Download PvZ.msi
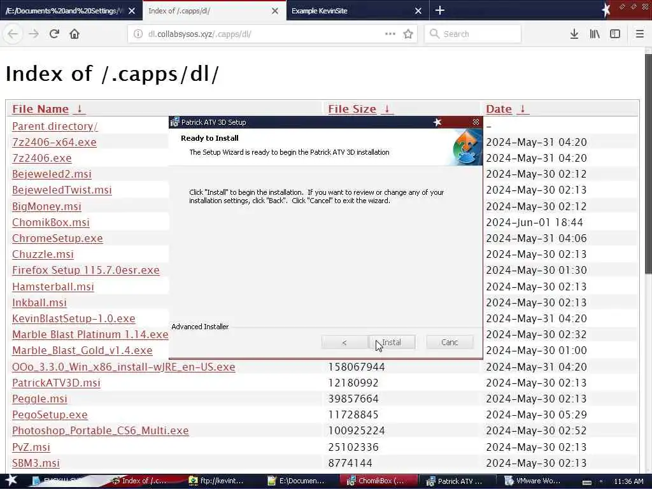Screen dimensions: 652x489 [31, 447]
